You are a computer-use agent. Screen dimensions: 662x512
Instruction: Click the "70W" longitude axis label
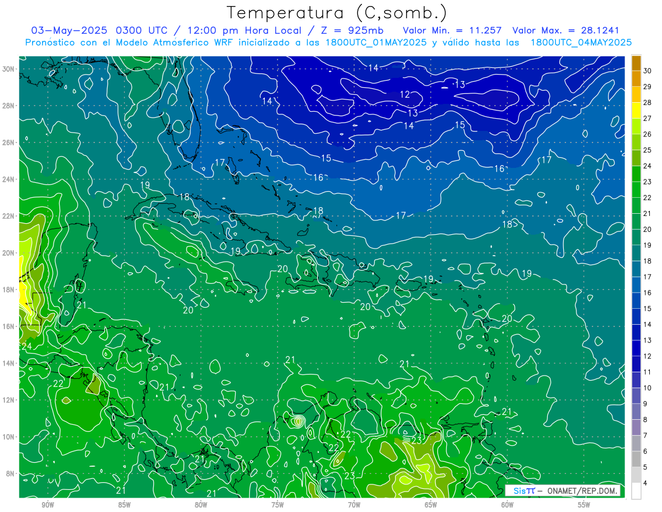point(354,504)
